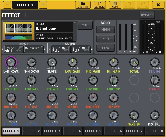Open INS CH1 ch 1 input assignment
The image size is (166, 137).
point(14,49)
